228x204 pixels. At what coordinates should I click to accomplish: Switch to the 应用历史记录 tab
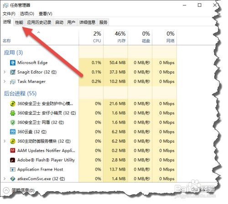[x=39, y=22]
